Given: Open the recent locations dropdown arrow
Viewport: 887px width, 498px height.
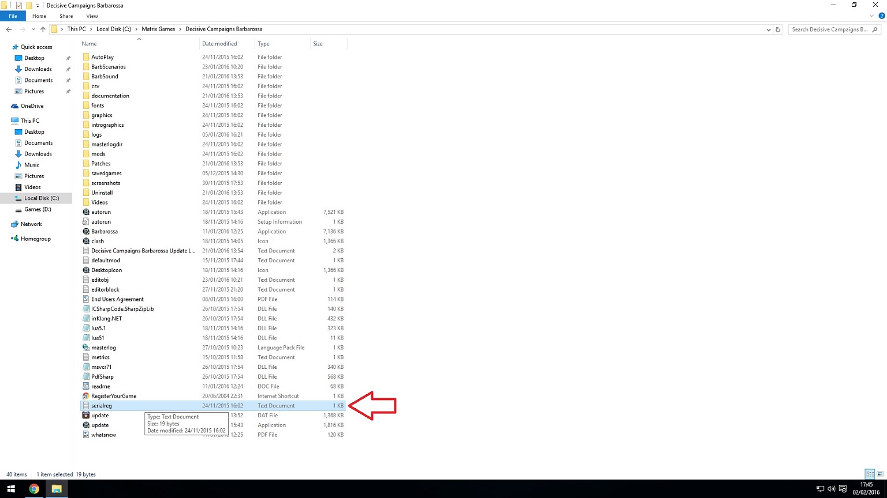Looking at the screenshot, I should (33, 29).
